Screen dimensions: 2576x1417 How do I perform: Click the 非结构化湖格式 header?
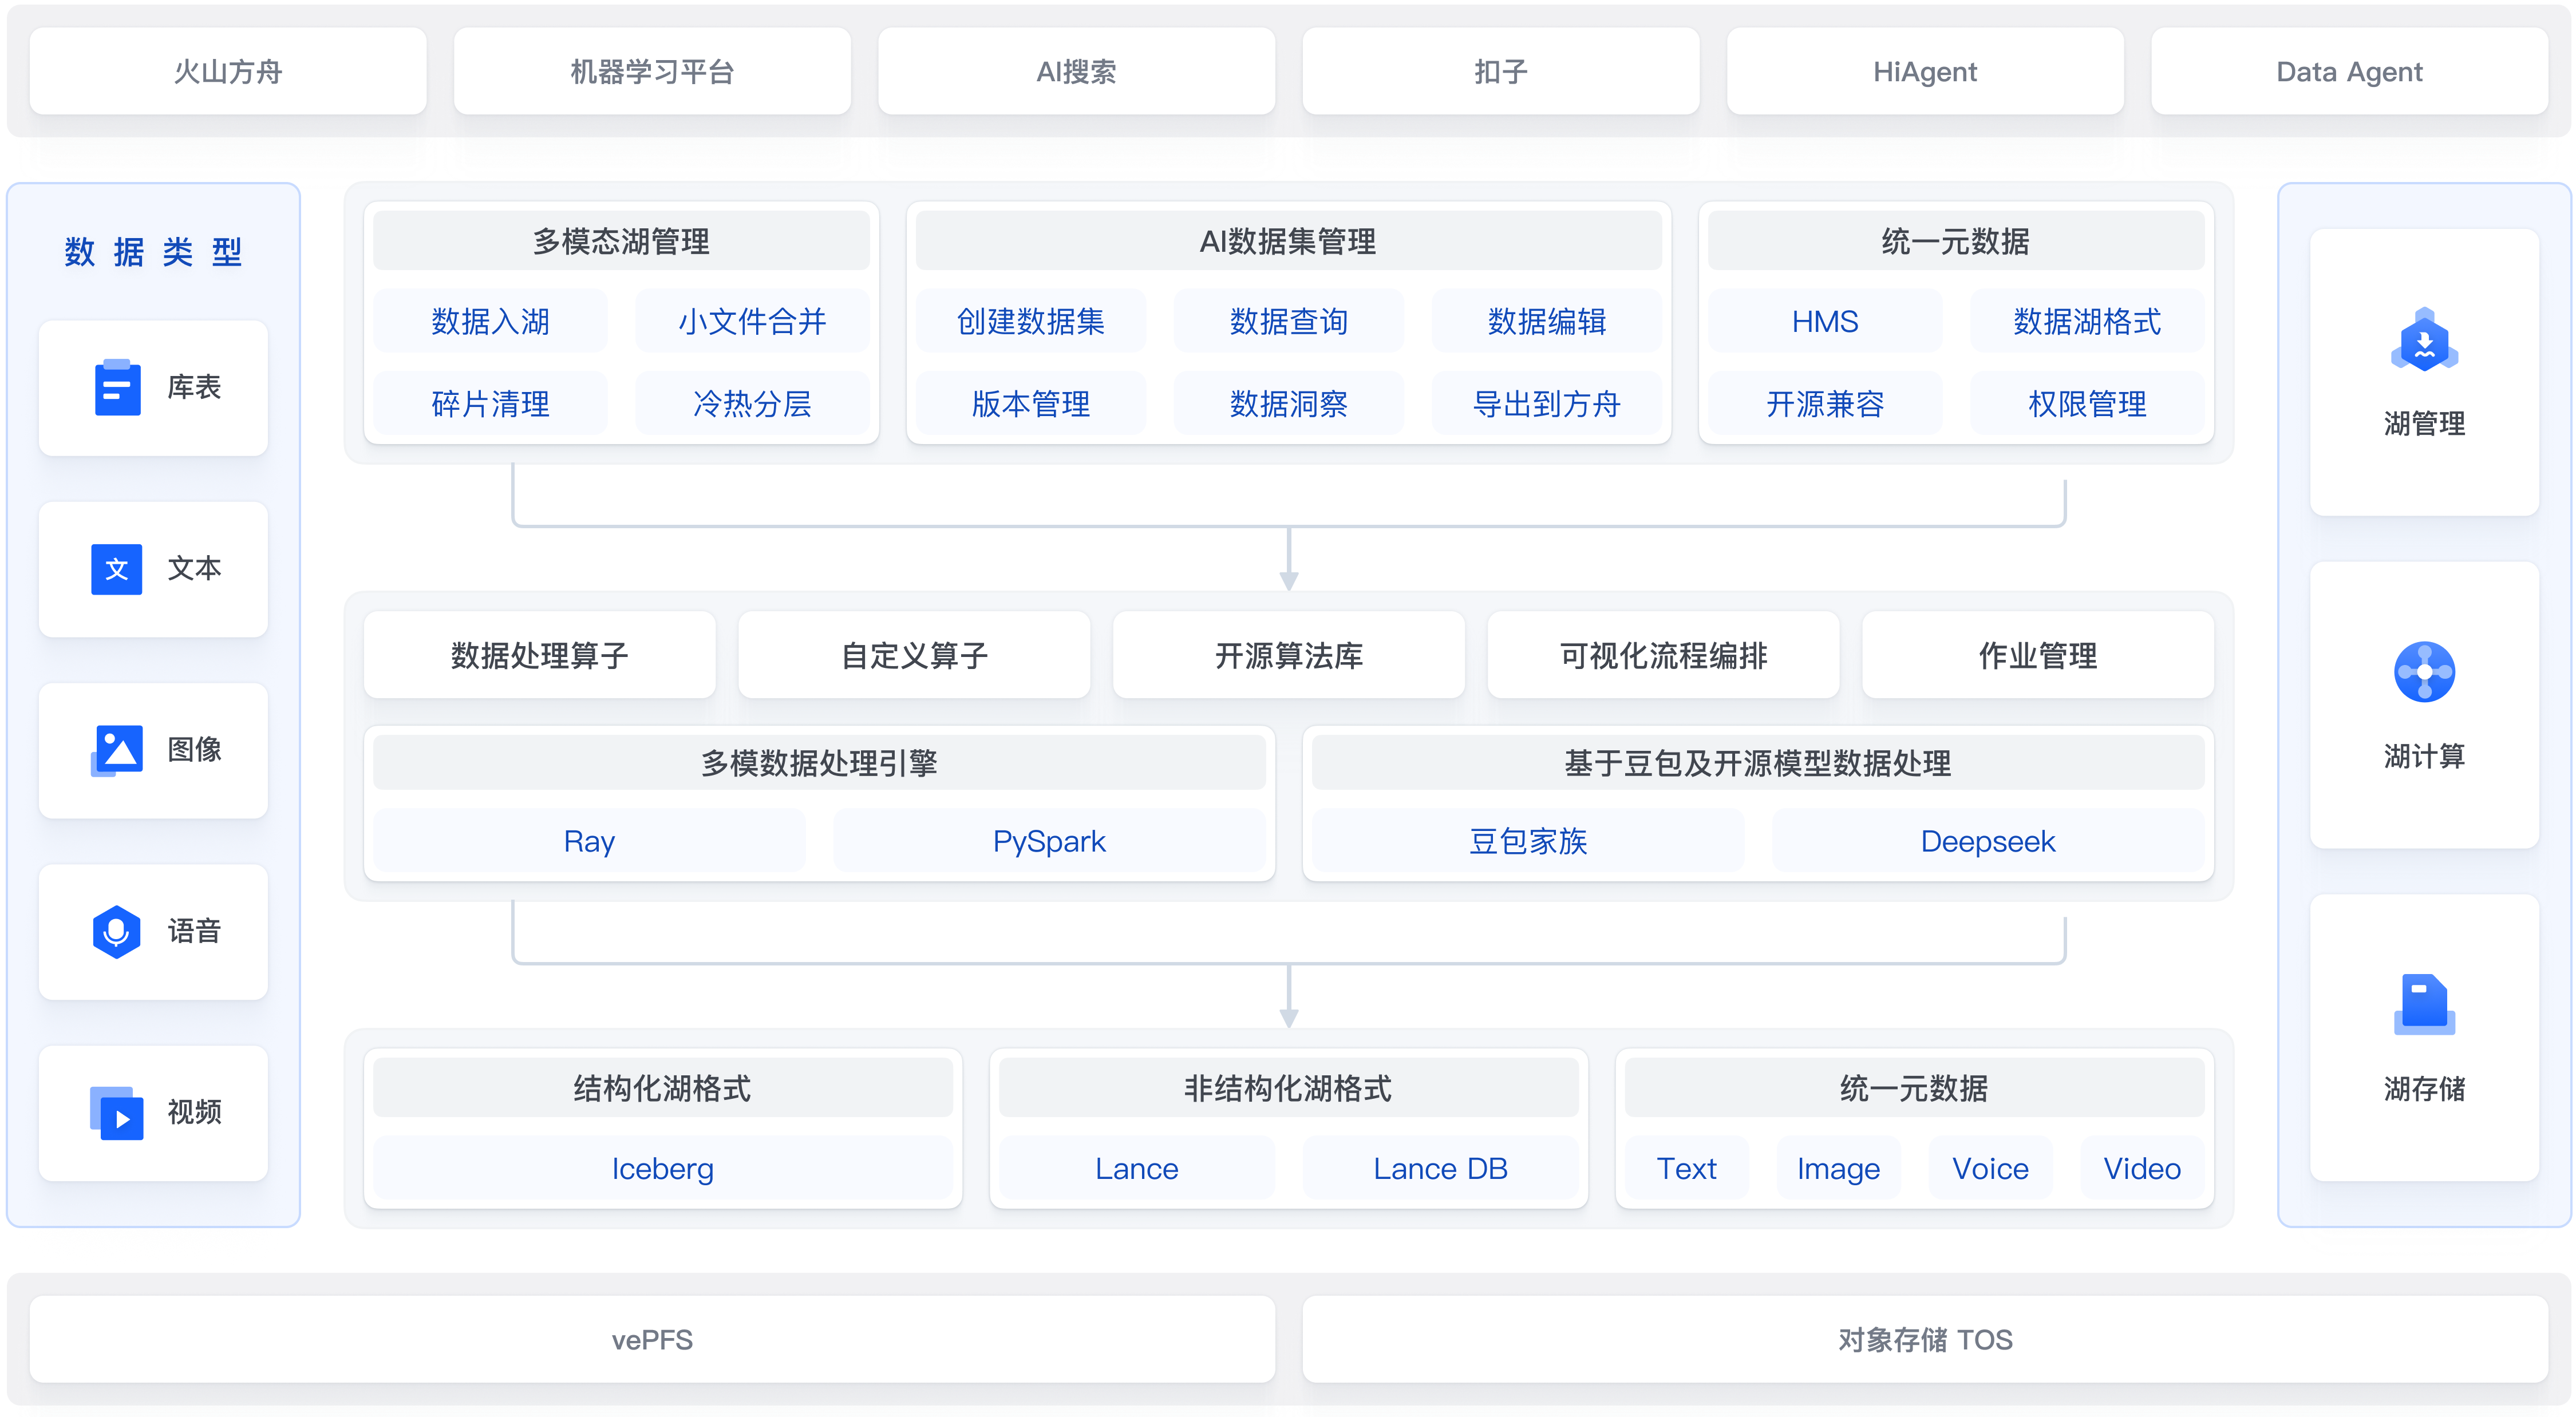click(x=1289, y=1088)
